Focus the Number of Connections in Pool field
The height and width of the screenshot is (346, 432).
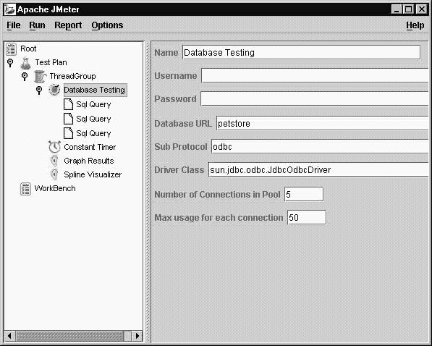304,195
